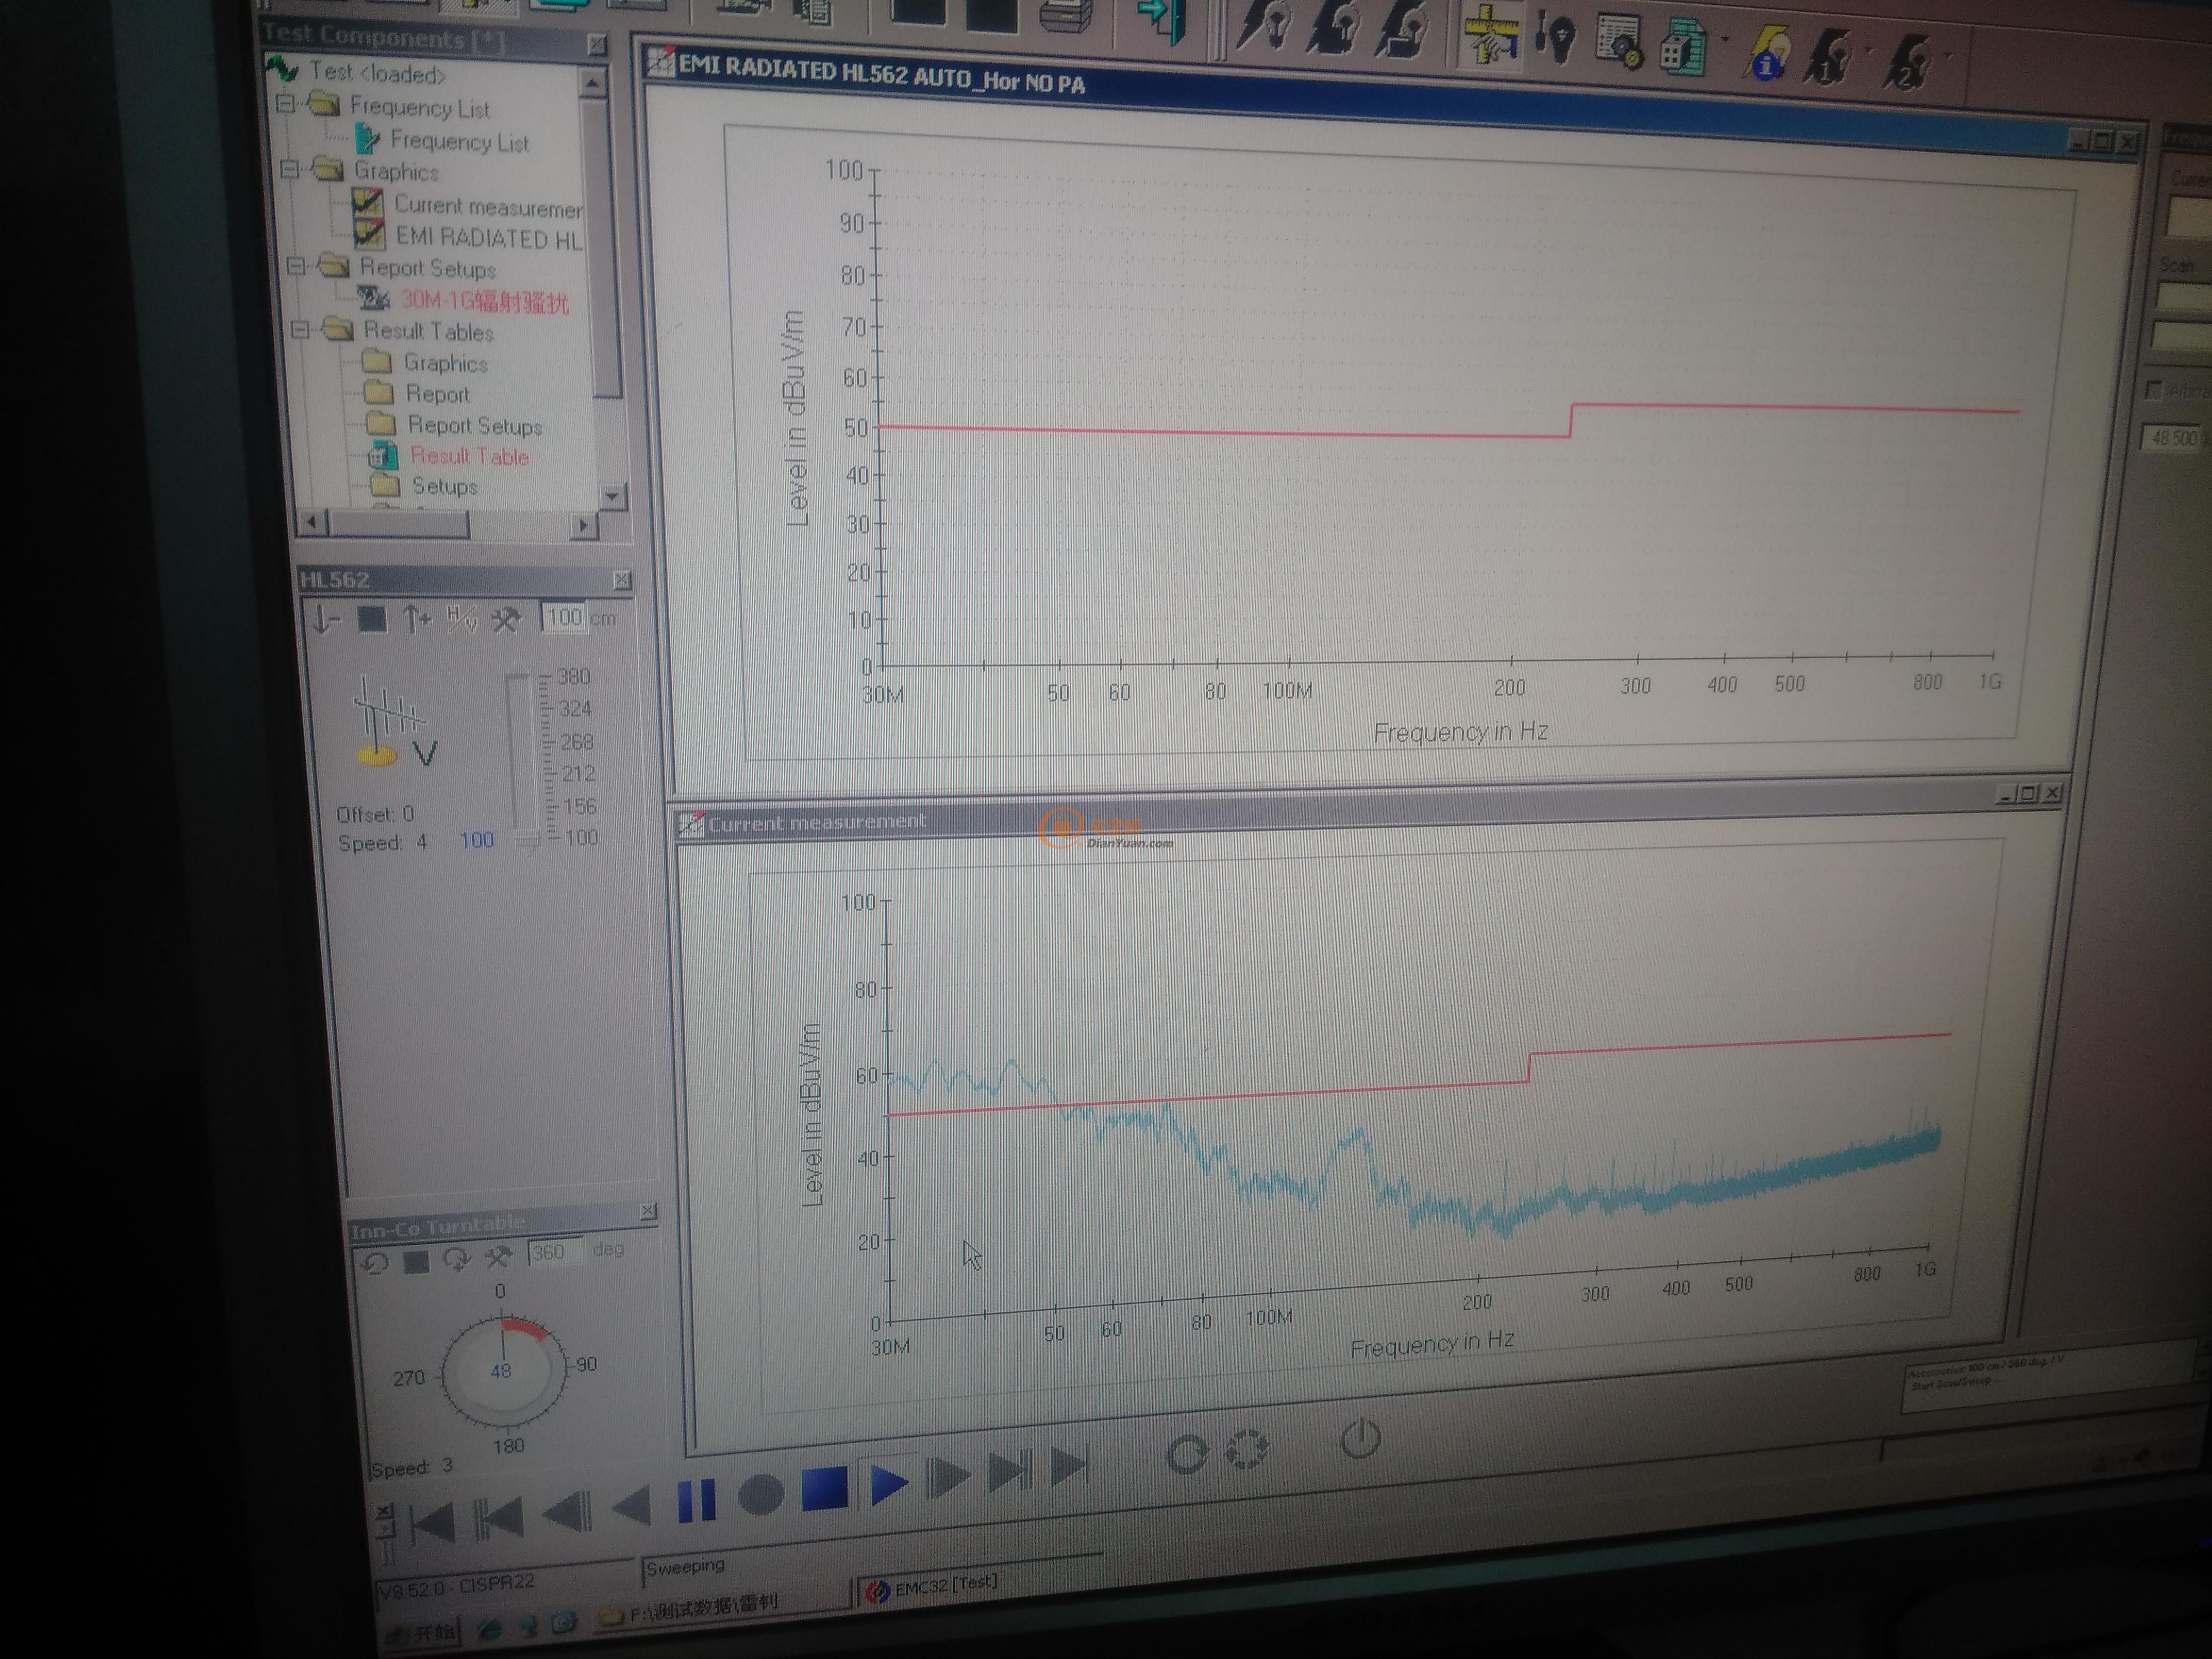Viewport: 2212px width, 1659px height.
Task: Adjust the antenna height slider at 100
Action: (527, 841)
